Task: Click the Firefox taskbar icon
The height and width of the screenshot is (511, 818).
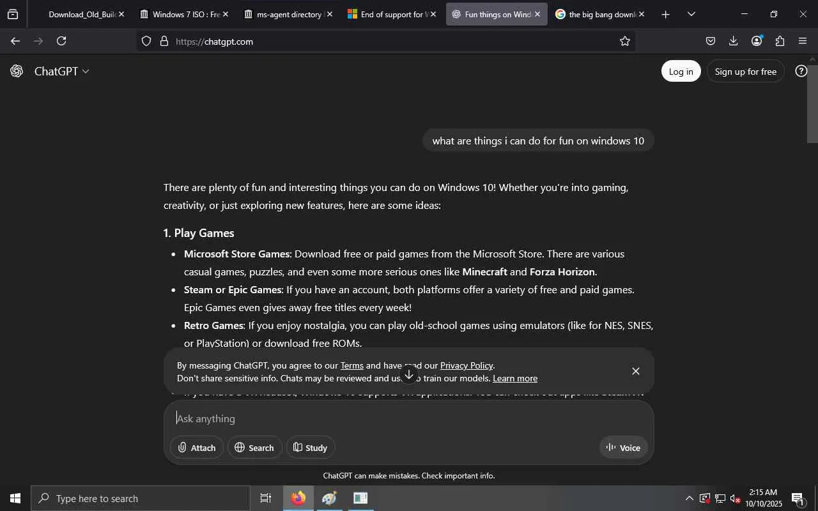Action: coord(298,498)
